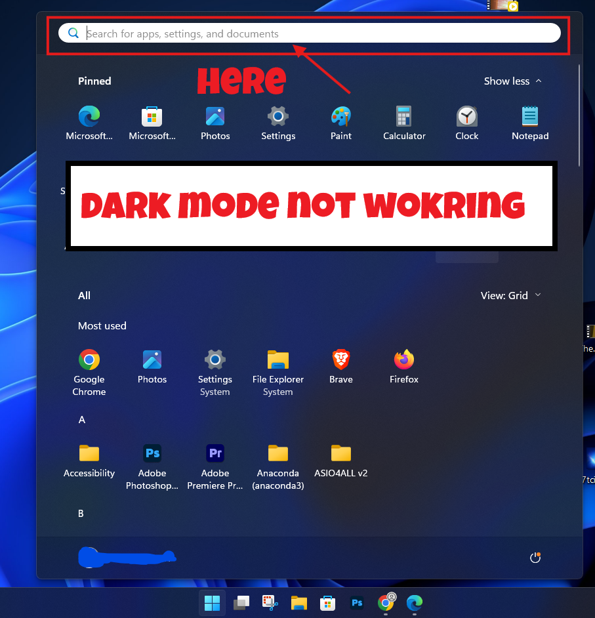This screenshot has width=595, height=618.
Task: Click the letter B section heading
Action: tap(81, 514)
